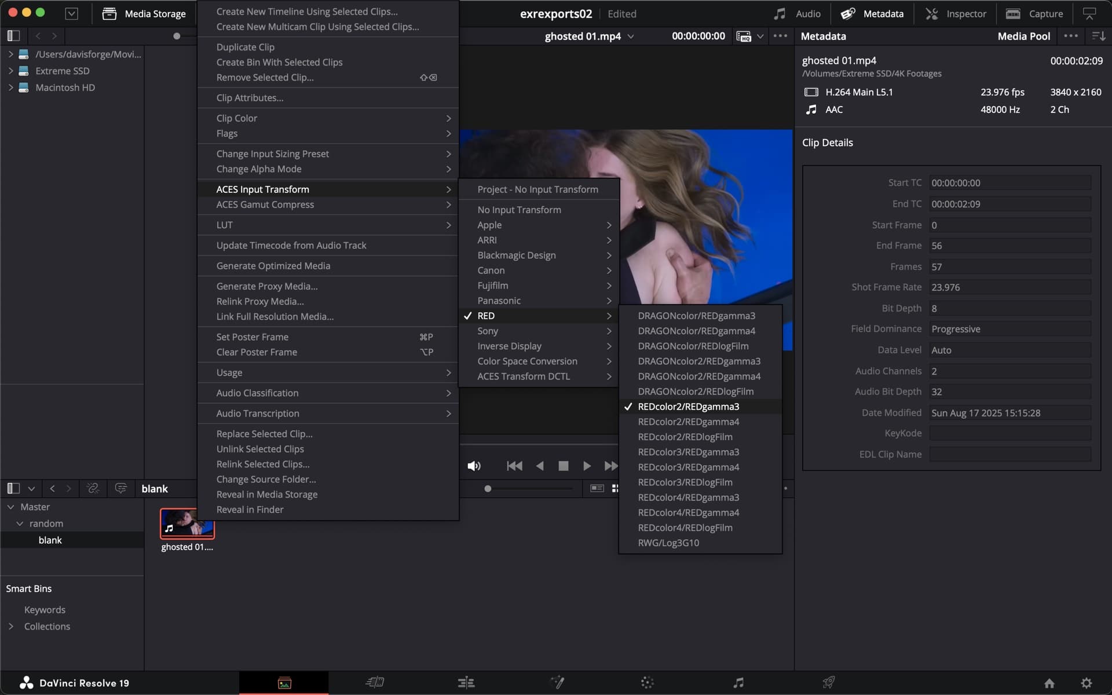Open the layout presets dropdown icon
This screenshot has width=1112, height=695.
pyautogui.click(x=71, y=14)
